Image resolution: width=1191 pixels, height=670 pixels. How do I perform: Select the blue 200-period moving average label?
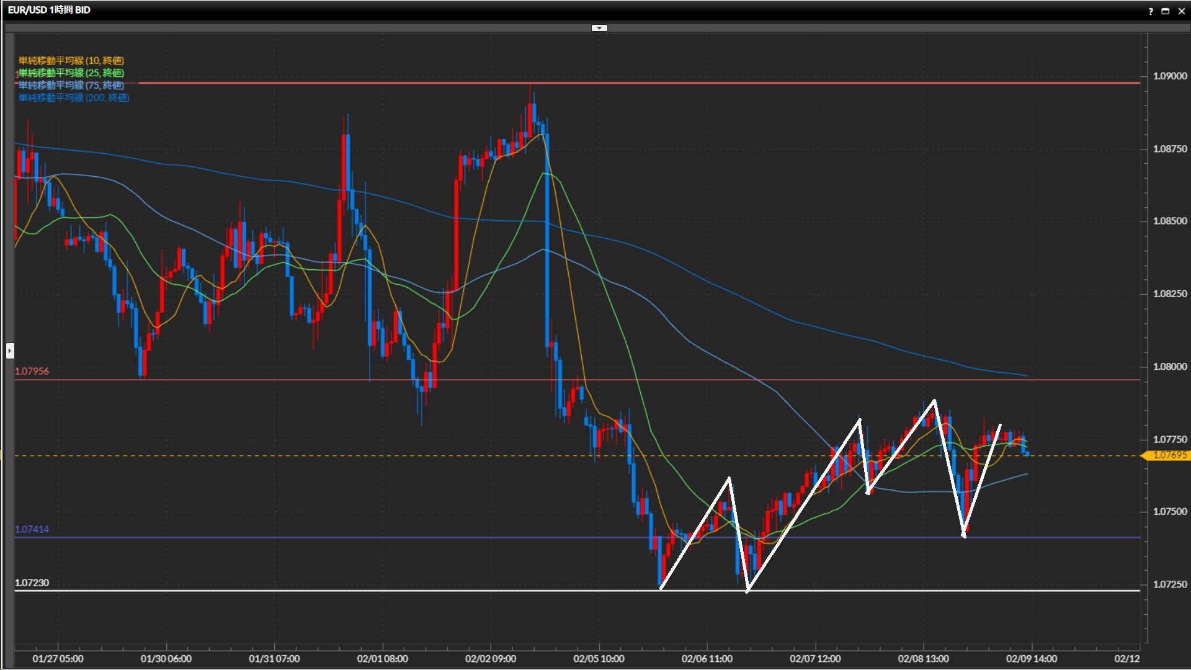point(74,98)
